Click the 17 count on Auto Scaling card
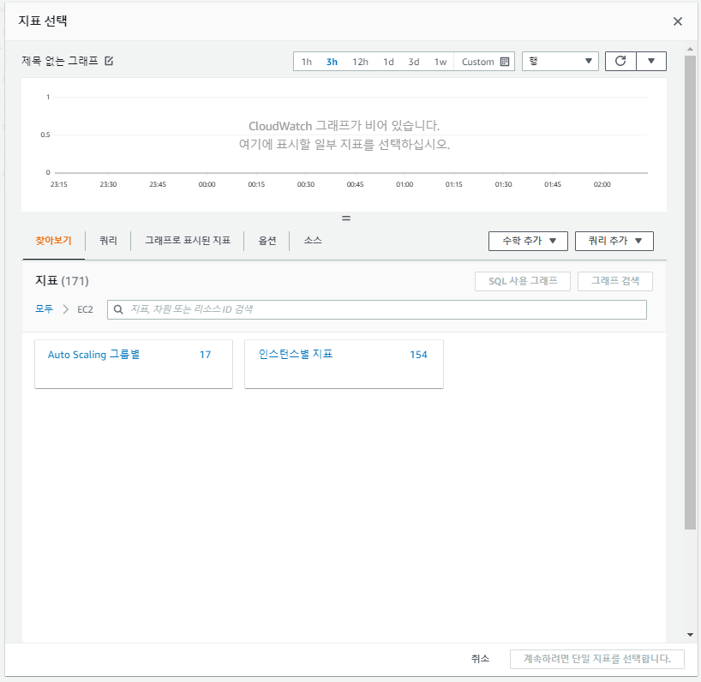 click(x=205, y=355)
